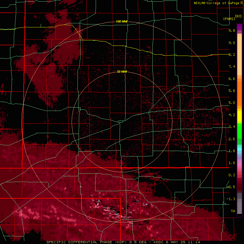
Task: Click the 2.6 value on color scale
Action: (x=232, y=139)
